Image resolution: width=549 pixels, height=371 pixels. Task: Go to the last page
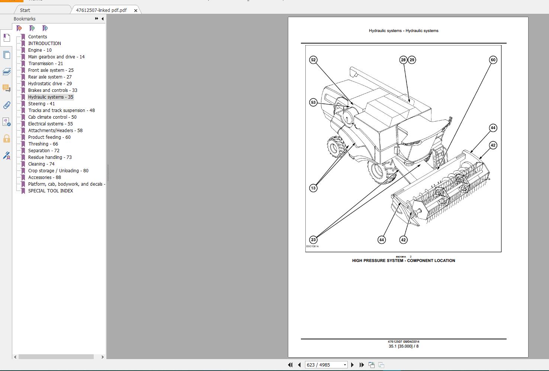tap(361, 365)
